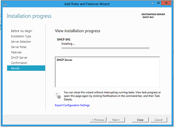Image resolution: width=174 pixels, height=127 pixels.
Task: Maximize the wizard window
Action: click(x=158, y=3)
